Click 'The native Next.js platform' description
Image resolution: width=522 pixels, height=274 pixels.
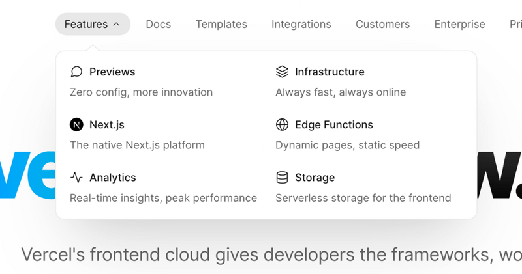pos(137,145)
